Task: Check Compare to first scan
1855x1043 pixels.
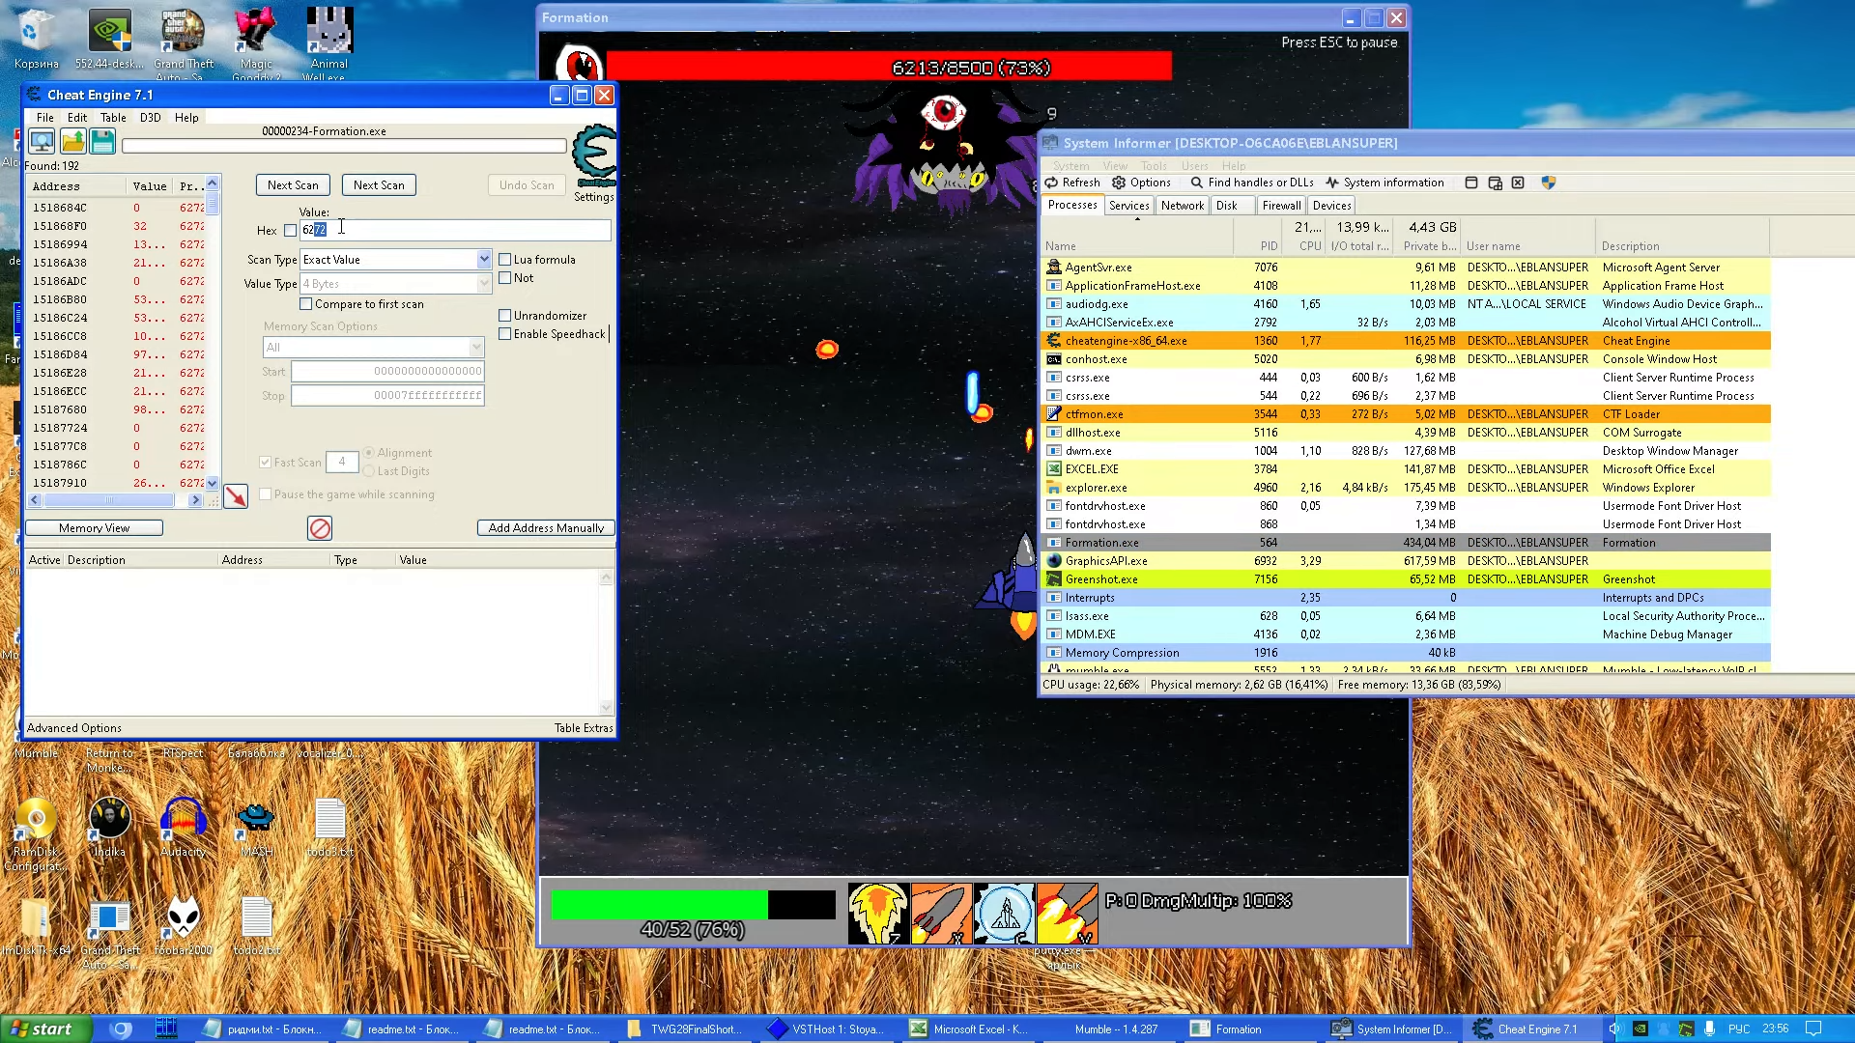Action: click(306, 304)
